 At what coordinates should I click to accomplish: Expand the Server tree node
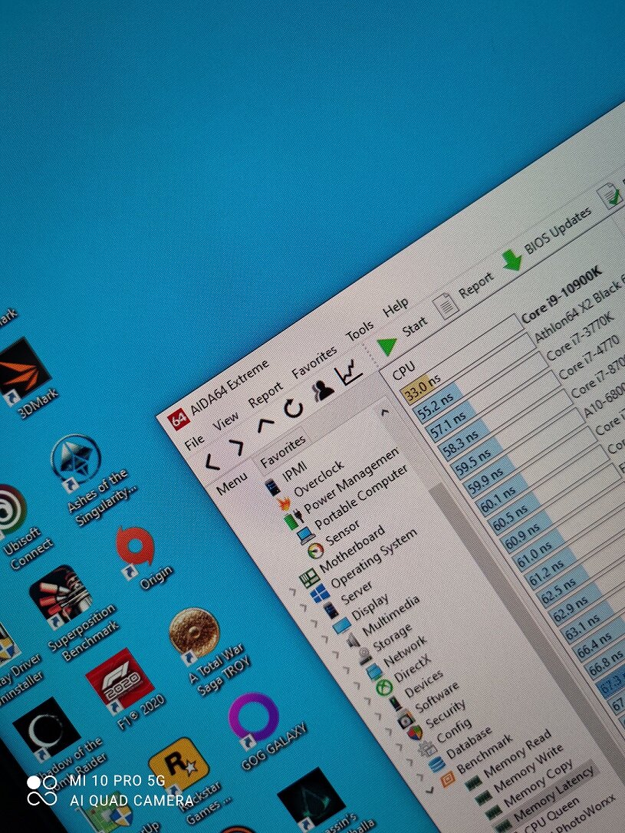pyautogui.click(x=314, y=622)
